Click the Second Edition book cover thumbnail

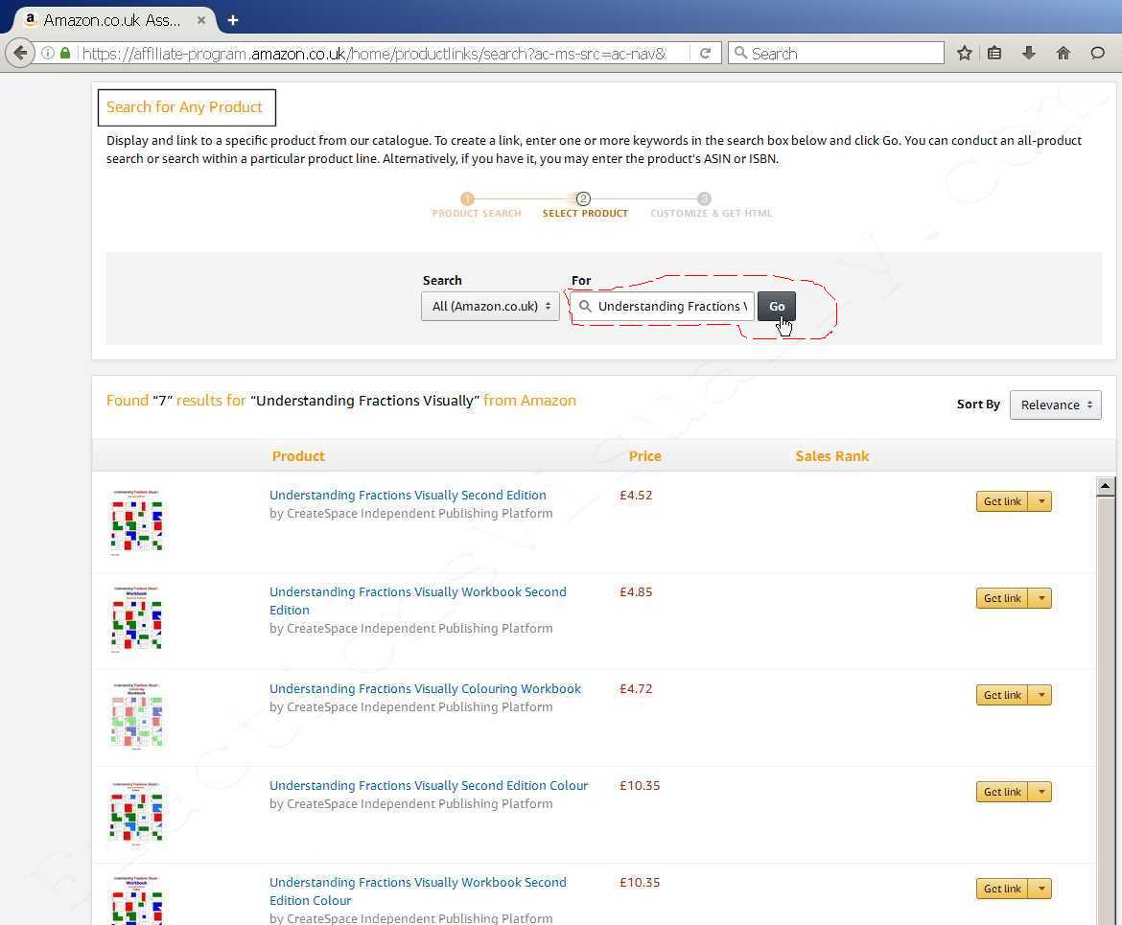[137, 522]
